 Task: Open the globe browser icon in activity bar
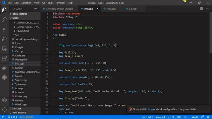[4, 77]
